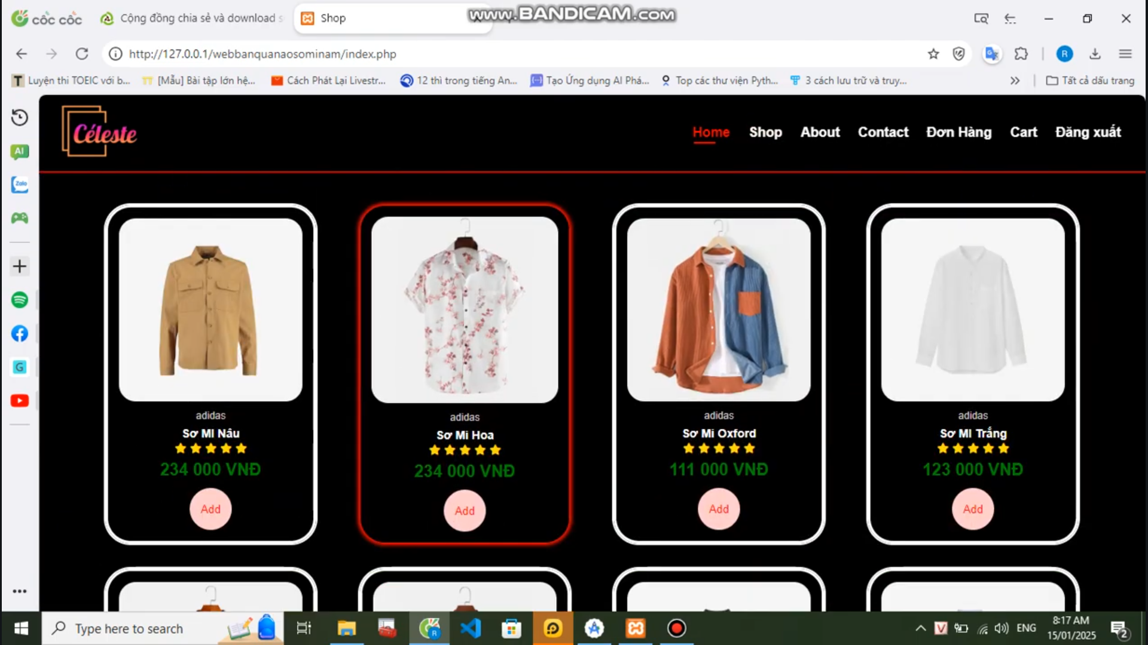Open the Contact page

883,132
